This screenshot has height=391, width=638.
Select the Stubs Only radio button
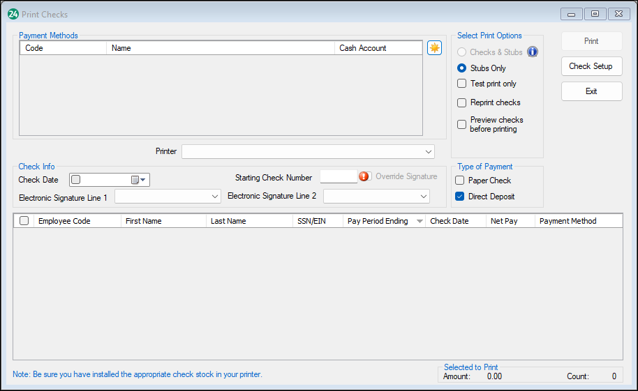[461, 68]
